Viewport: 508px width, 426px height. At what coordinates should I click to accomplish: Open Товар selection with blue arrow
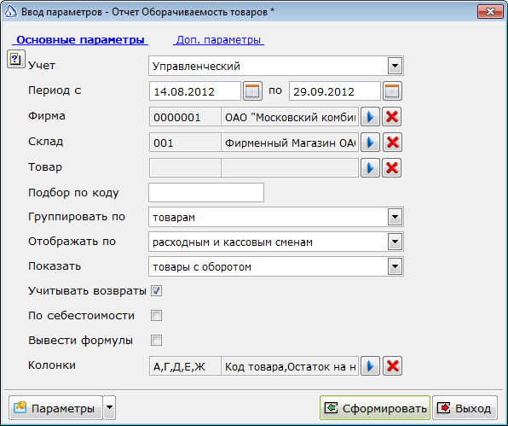coord(370,168)
